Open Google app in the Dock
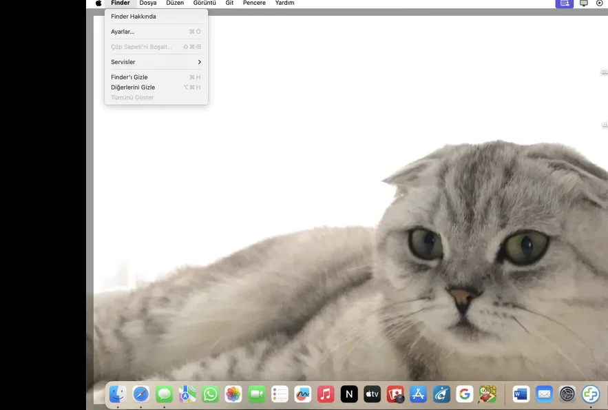 [464, 394]
